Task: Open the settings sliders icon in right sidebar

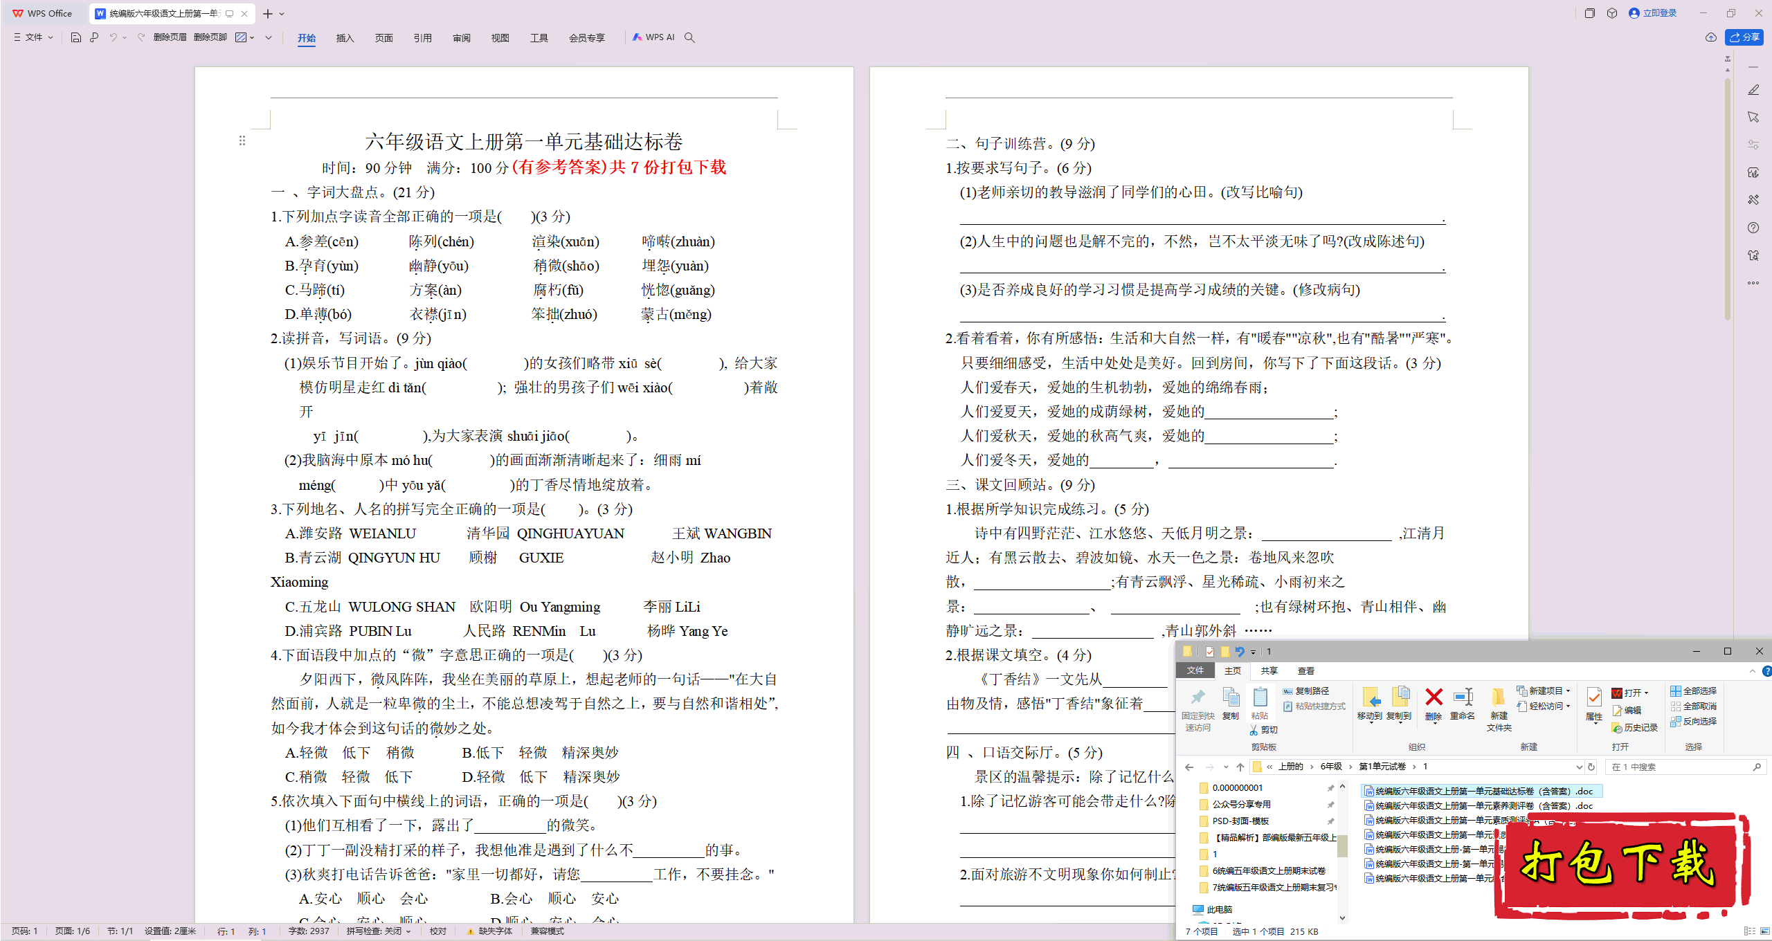Action: coord(1753,145)
